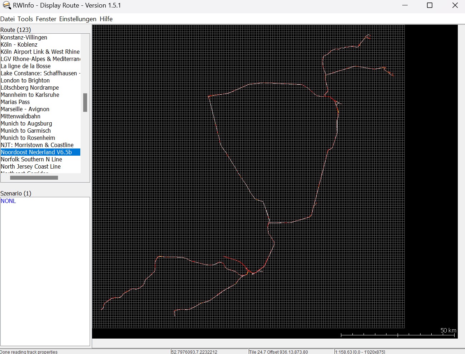
Task: Open the Einstellungen menu
Action: click(78, 19)
